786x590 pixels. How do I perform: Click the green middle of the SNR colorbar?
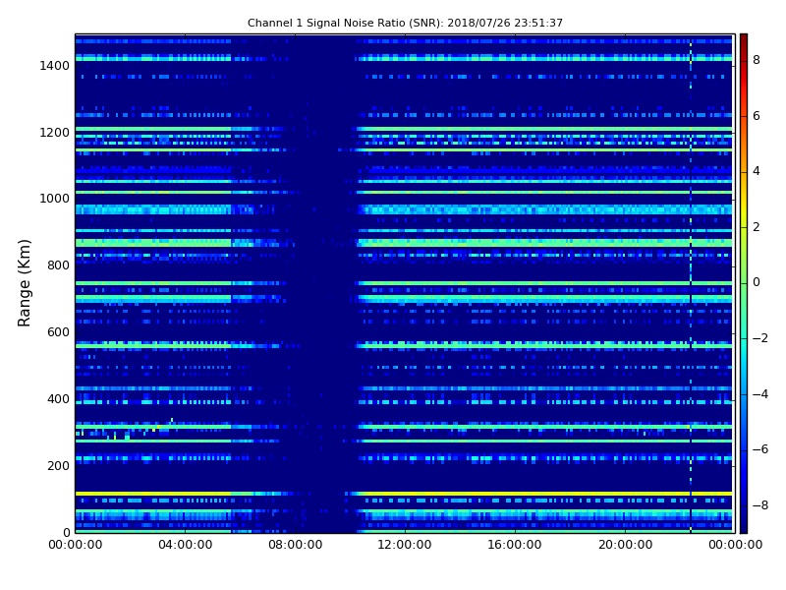click(x=744, y=283)
